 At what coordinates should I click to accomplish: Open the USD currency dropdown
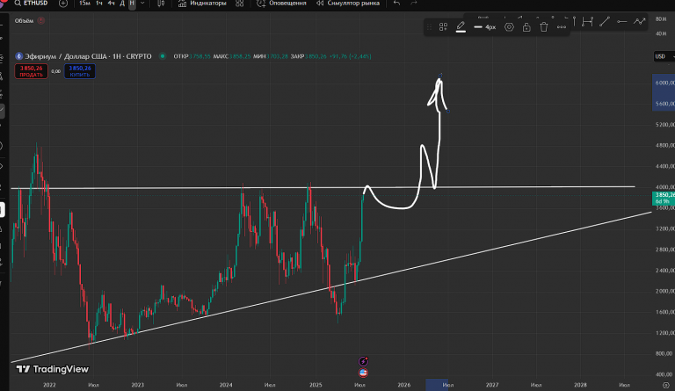(x=664, y=56)
